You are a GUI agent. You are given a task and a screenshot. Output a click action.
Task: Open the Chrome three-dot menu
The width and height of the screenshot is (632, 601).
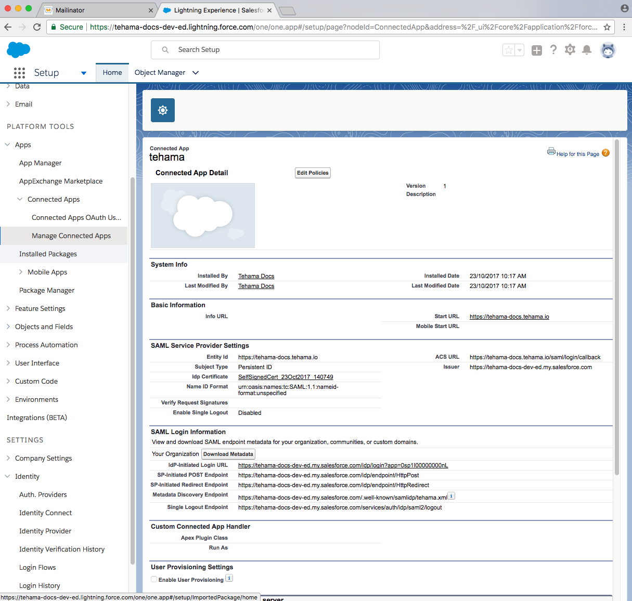click(x=624, y=27)
